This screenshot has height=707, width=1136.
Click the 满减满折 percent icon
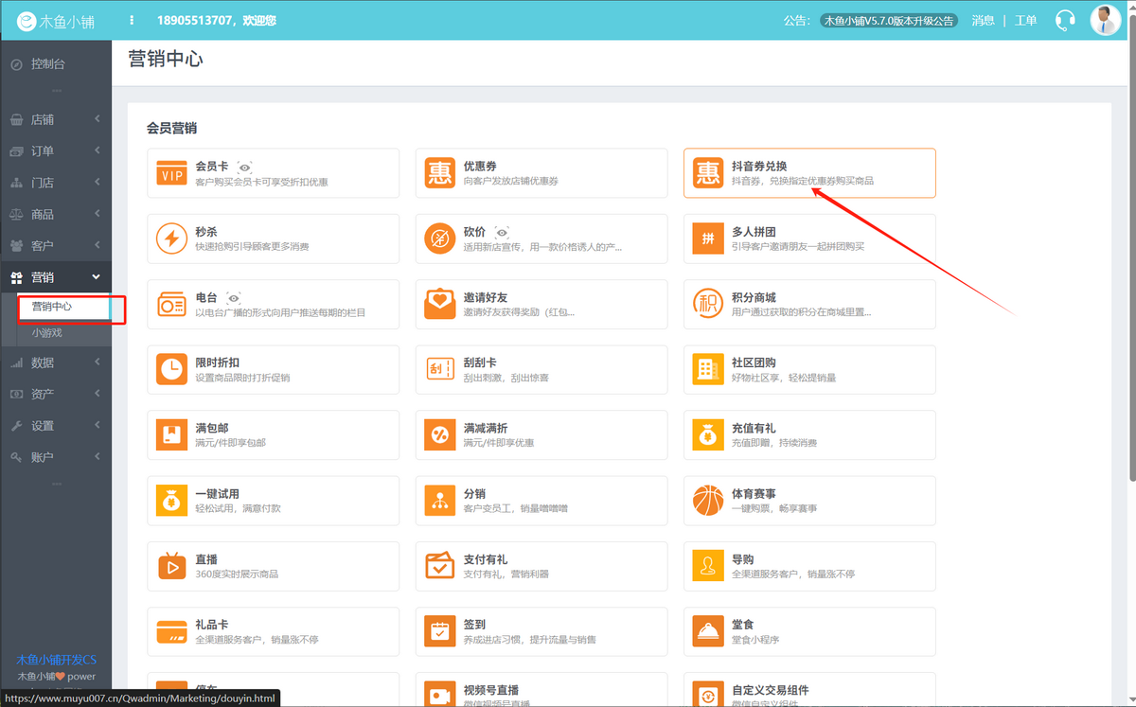point(440,435)
